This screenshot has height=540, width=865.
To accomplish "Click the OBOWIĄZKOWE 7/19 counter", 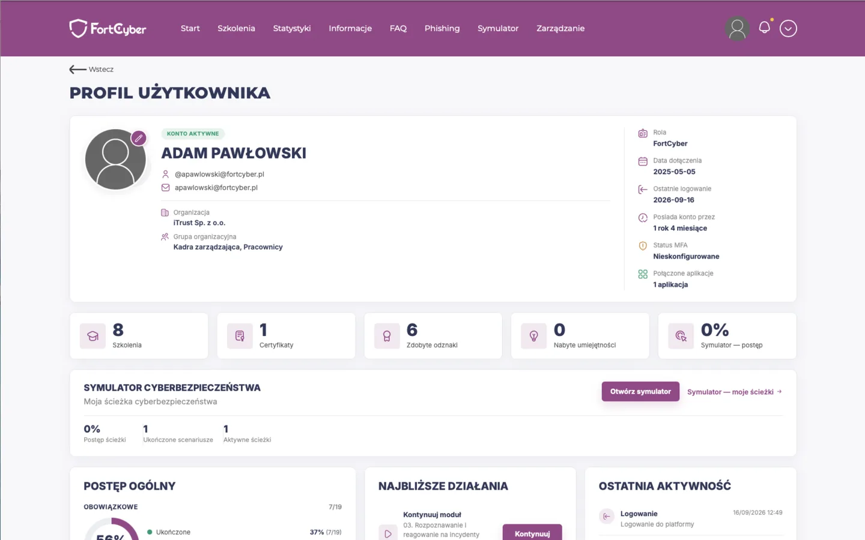I will tap(335, 507).
